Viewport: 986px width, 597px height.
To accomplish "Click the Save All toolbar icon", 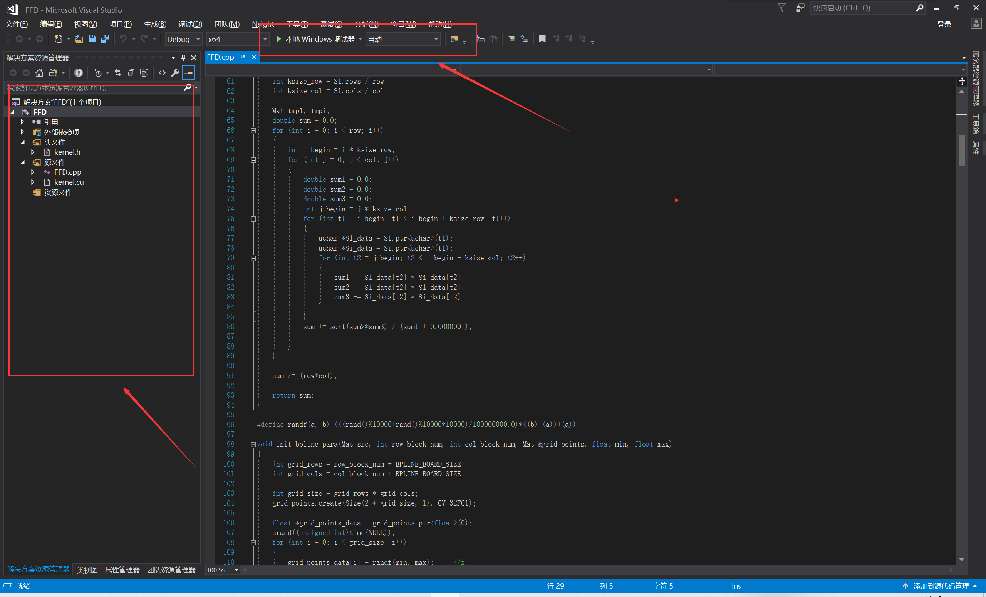I will pos(105,39).
